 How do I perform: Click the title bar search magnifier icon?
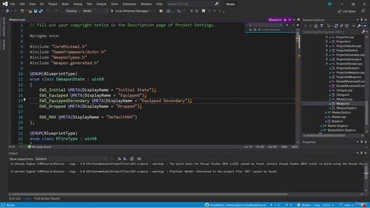(x=216, y=4)
